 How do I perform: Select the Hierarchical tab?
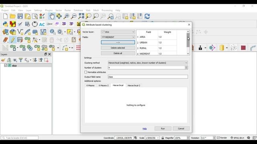118,85
